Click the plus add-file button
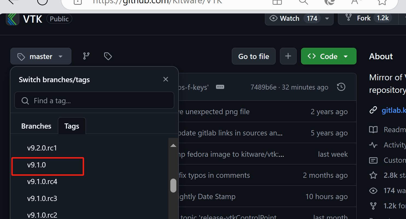This screenshot has height=219, width=406. pos(288,56)
